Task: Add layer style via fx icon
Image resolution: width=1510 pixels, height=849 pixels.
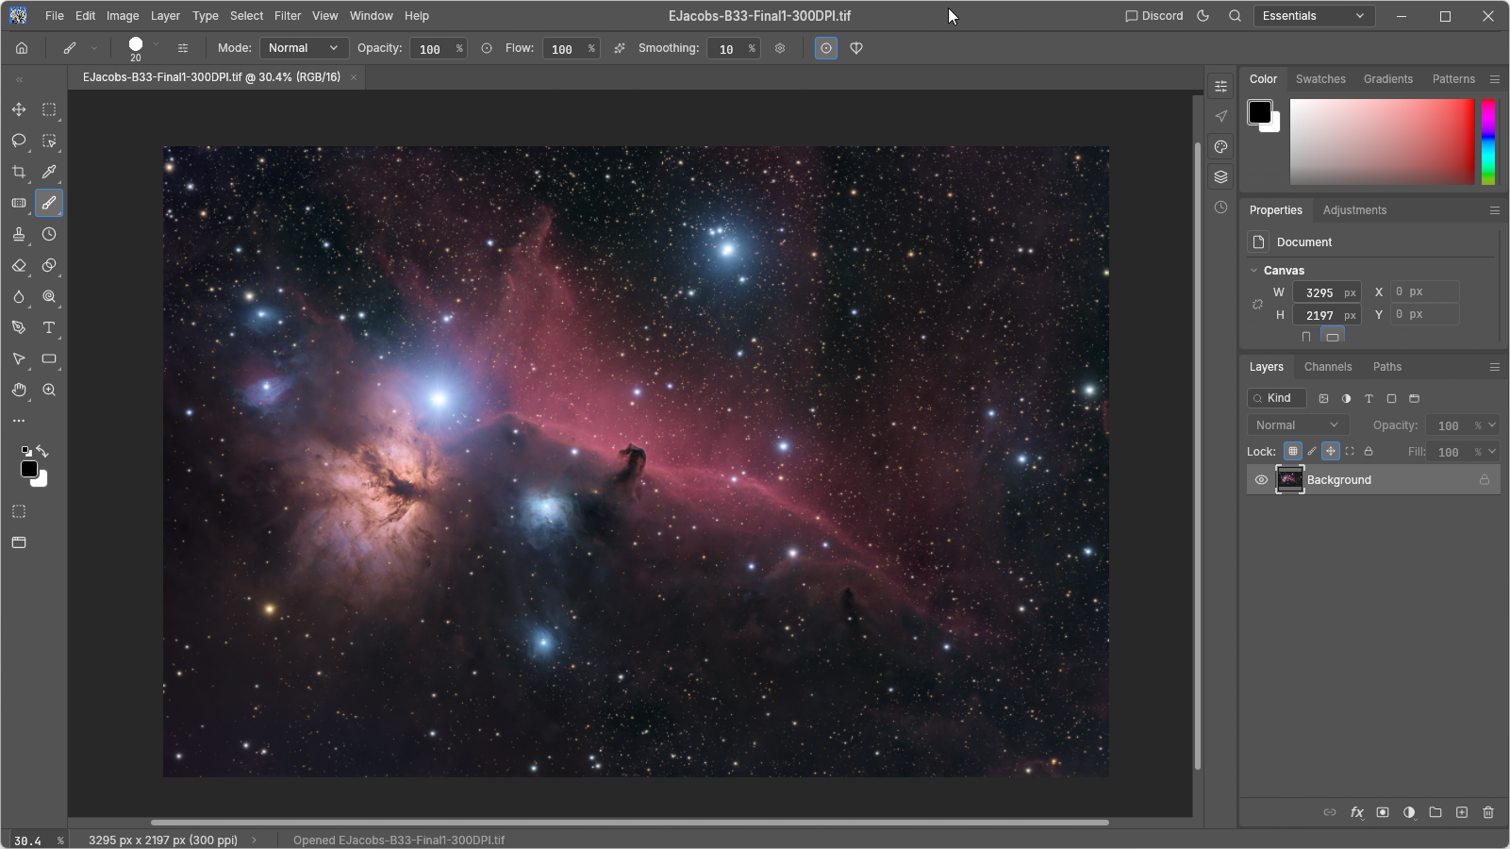Action: 1356,812
